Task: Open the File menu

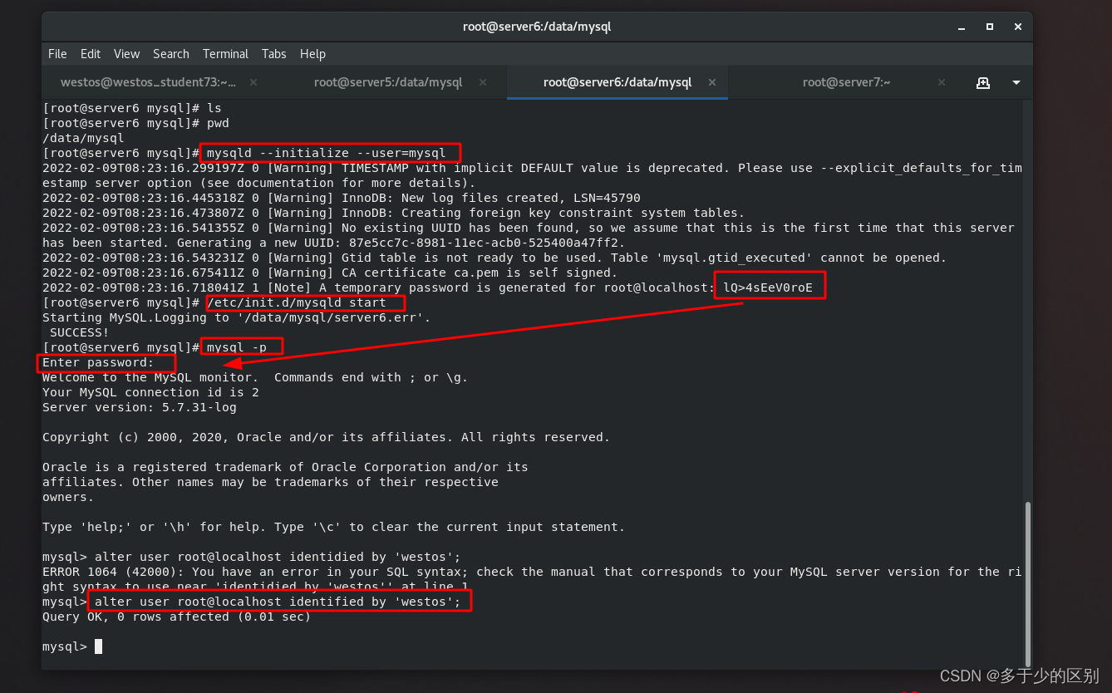Action: click(57, 53)
